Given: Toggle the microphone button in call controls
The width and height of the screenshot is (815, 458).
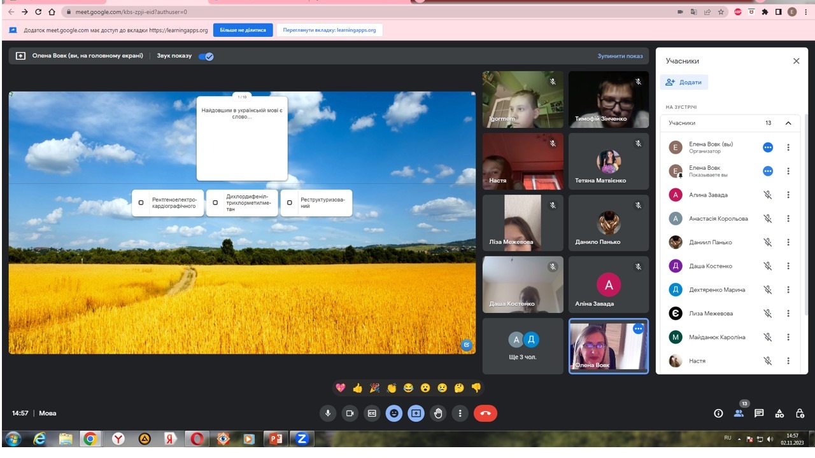Looking at the screenshot, I should [x=328, y=413].
